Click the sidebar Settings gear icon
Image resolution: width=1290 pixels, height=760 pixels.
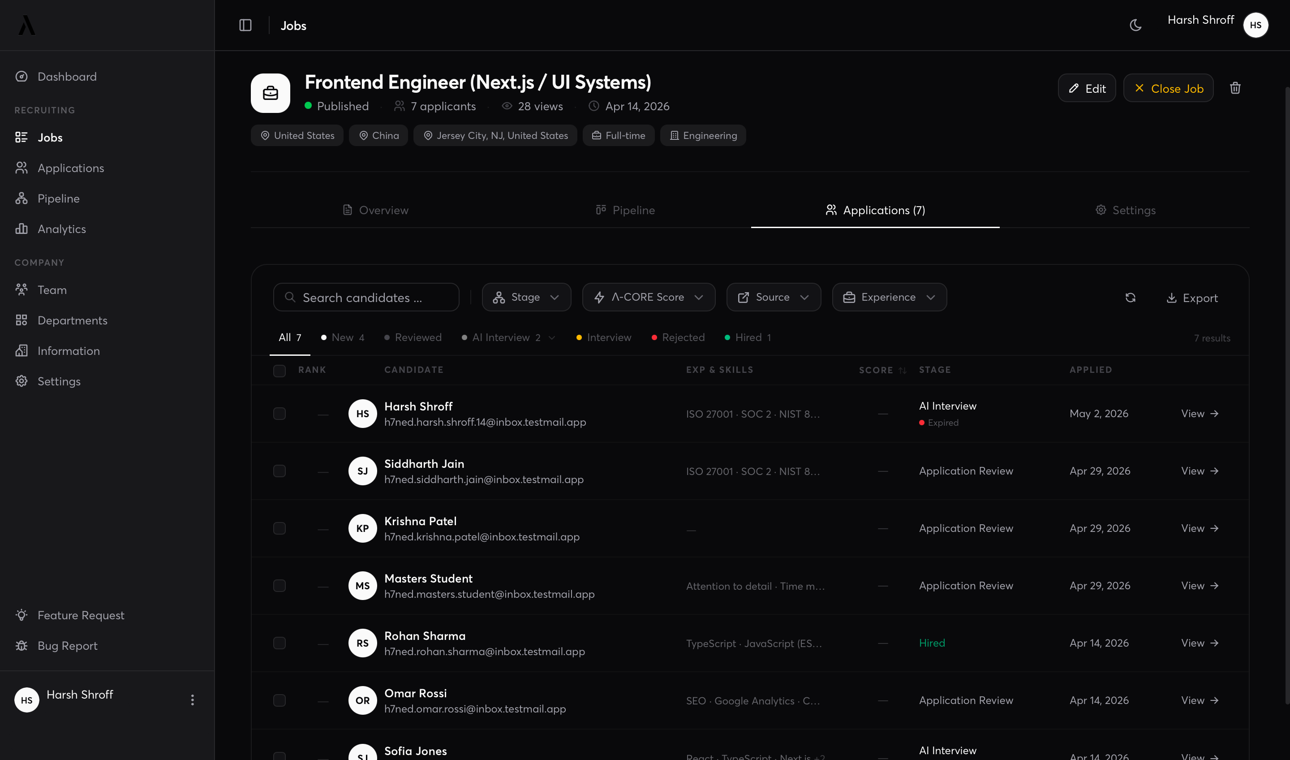pyautogui.click(x=21, y=381)
